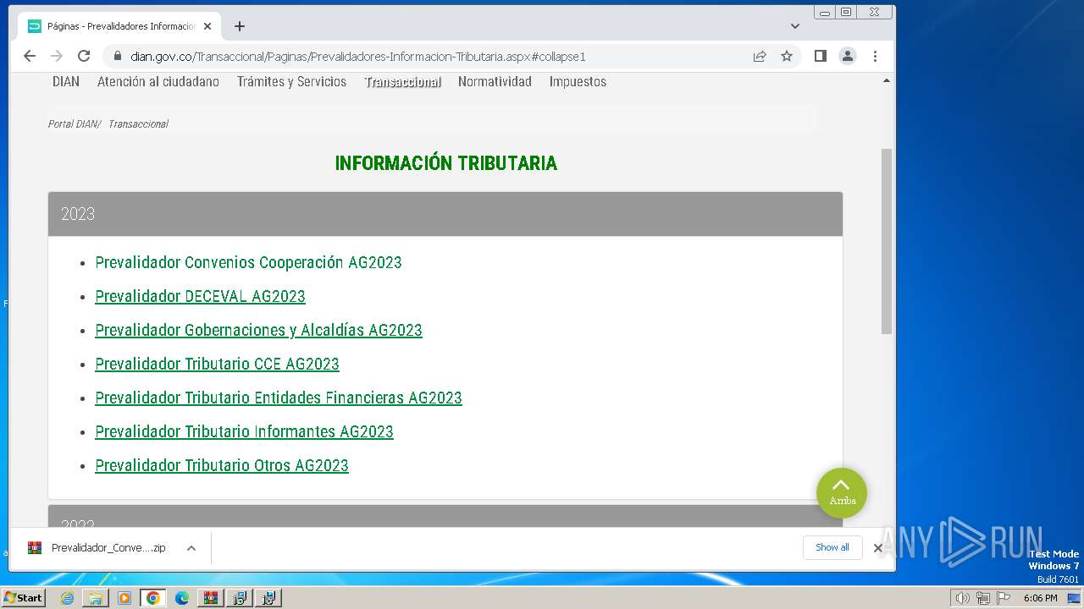The width and height of the screenshot is (1084, 609).
Task: Open the Chrome profile avatar
Action: point(847,56)
